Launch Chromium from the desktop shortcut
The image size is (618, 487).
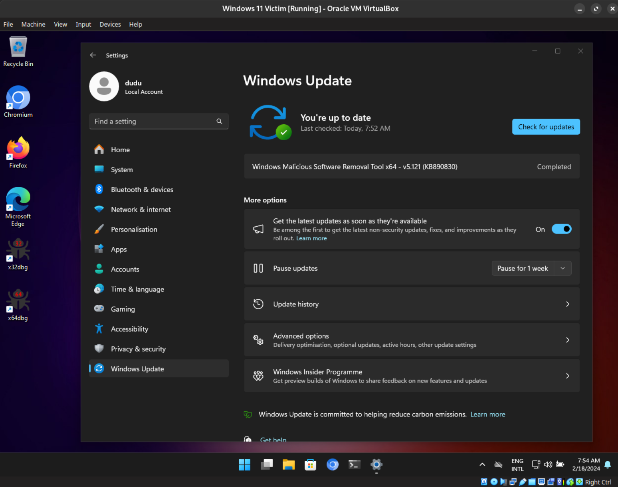click(18, 102)
